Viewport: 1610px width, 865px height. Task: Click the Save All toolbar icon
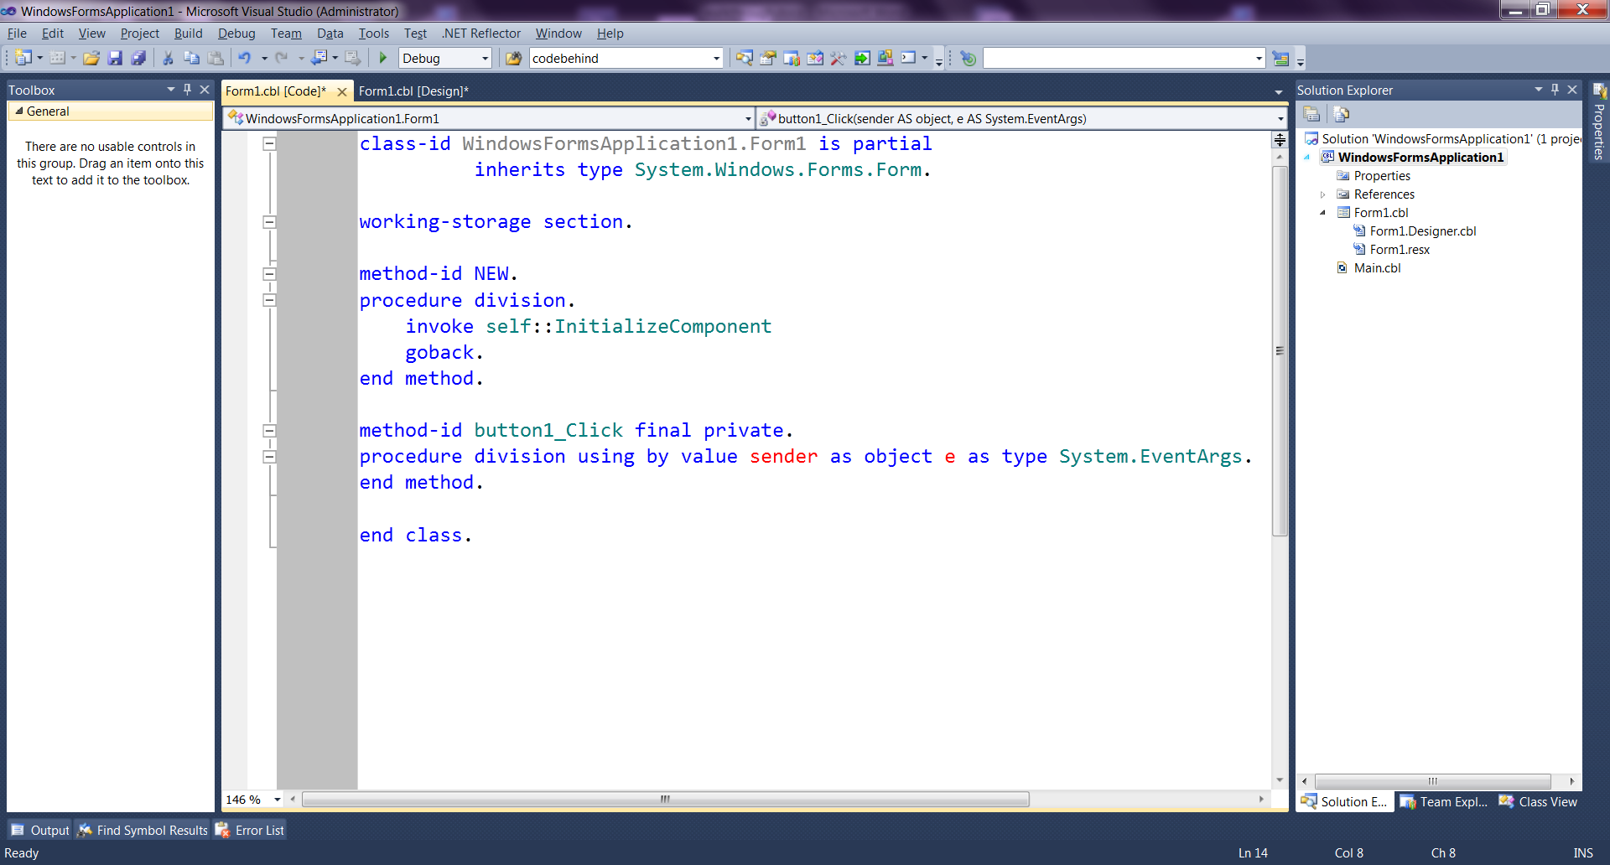point(138,58)
